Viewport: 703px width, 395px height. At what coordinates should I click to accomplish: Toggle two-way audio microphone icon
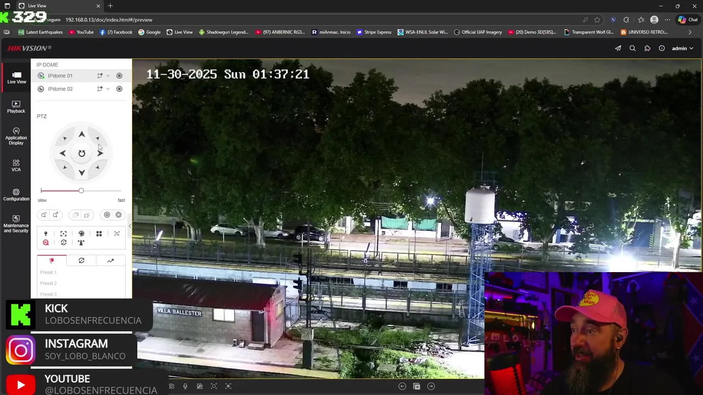[185, 386]
